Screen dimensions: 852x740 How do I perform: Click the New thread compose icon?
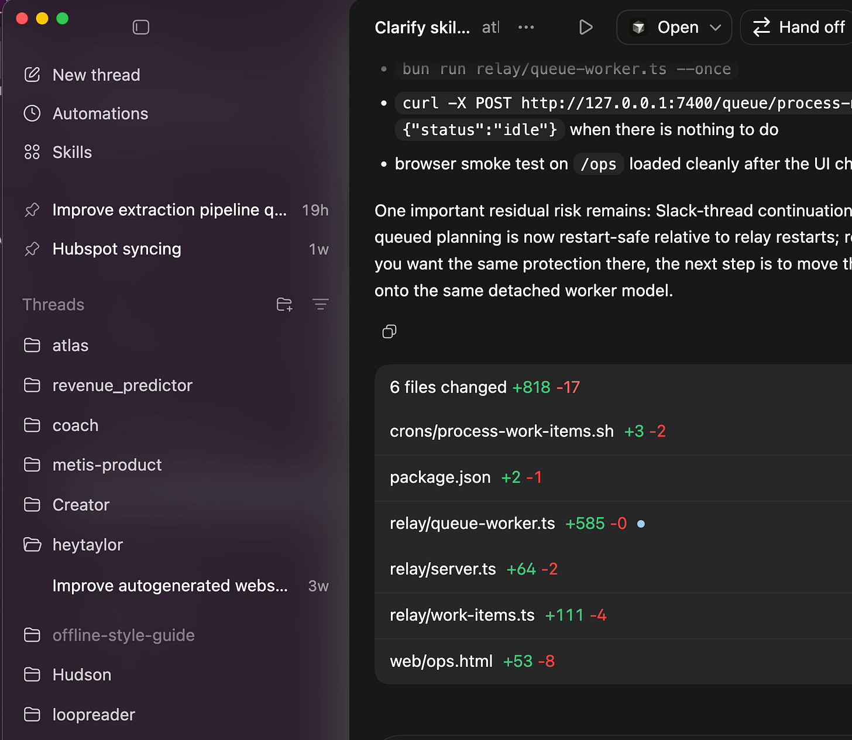32,75
